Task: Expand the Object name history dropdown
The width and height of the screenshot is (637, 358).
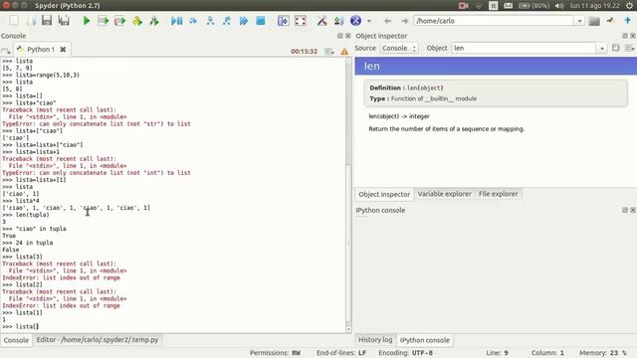Action: pyautogui.click(x=601, y=48)
